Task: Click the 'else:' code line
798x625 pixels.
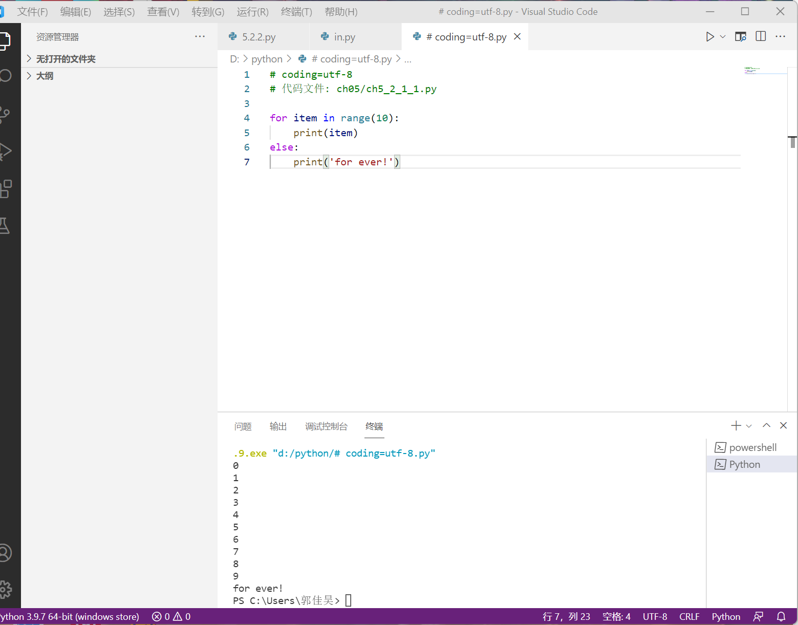Action: 284,147
